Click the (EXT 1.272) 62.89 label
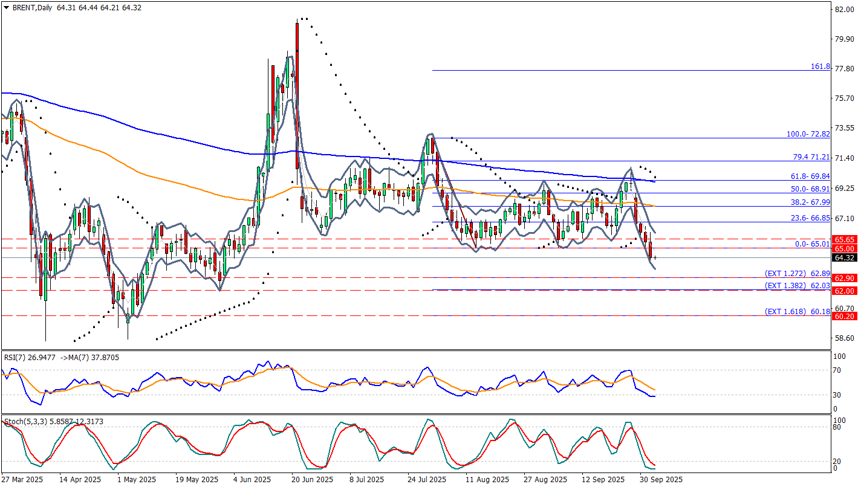The image size is (861, 487). tap(797, 273)
